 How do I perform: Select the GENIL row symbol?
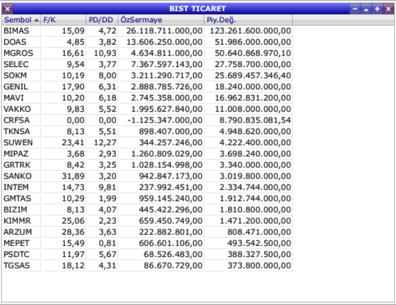(16, 87)
